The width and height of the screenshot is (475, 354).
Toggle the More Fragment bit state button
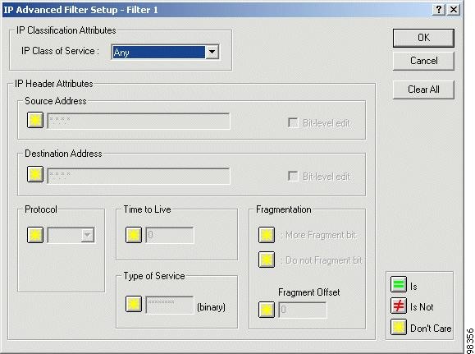[x=267, y=235]
